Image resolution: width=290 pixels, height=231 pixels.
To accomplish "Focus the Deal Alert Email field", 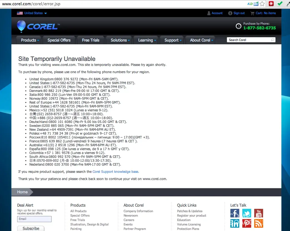I will click(x=34, y=219).
